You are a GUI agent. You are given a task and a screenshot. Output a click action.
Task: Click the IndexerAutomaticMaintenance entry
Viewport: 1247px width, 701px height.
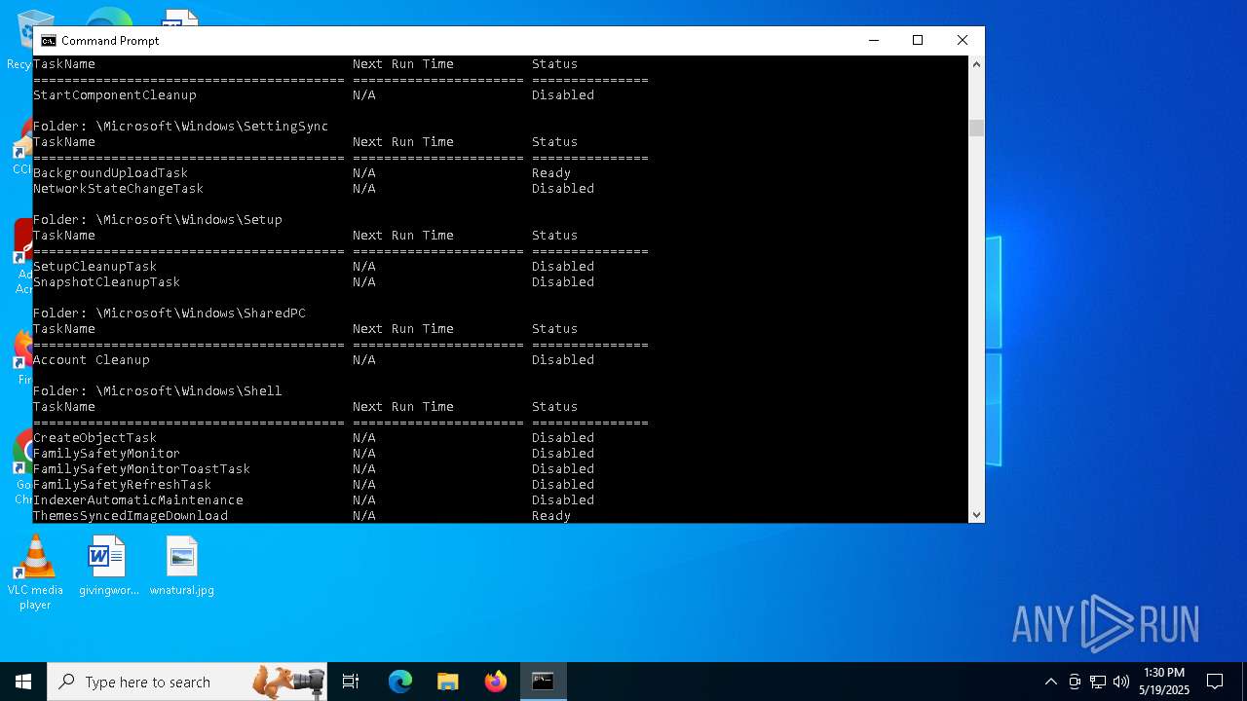tap(138, 500)
